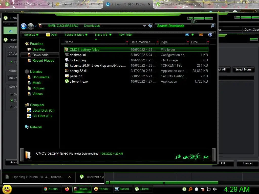The height and width of the screenshot is (194, 259).
Task: Open the Firefox taskbar icon
Action: point(67,189)
